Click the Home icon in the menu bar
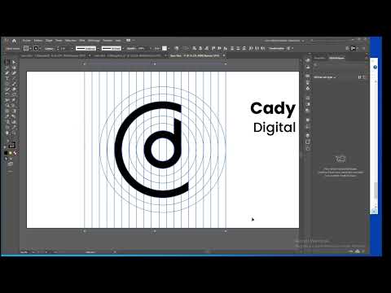The width and height of the screenshot is (391, 293). [14, 41]
